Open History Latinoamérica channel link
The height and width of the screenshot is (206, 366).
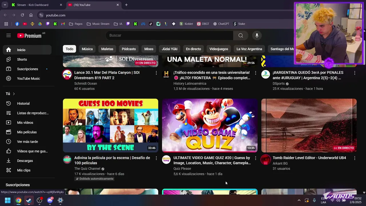click(x=190, y=84)
